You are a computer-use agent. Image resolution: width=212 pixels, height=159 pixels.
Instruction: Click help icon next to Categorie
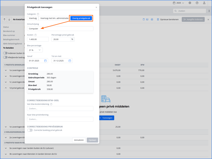coord(38,14)
